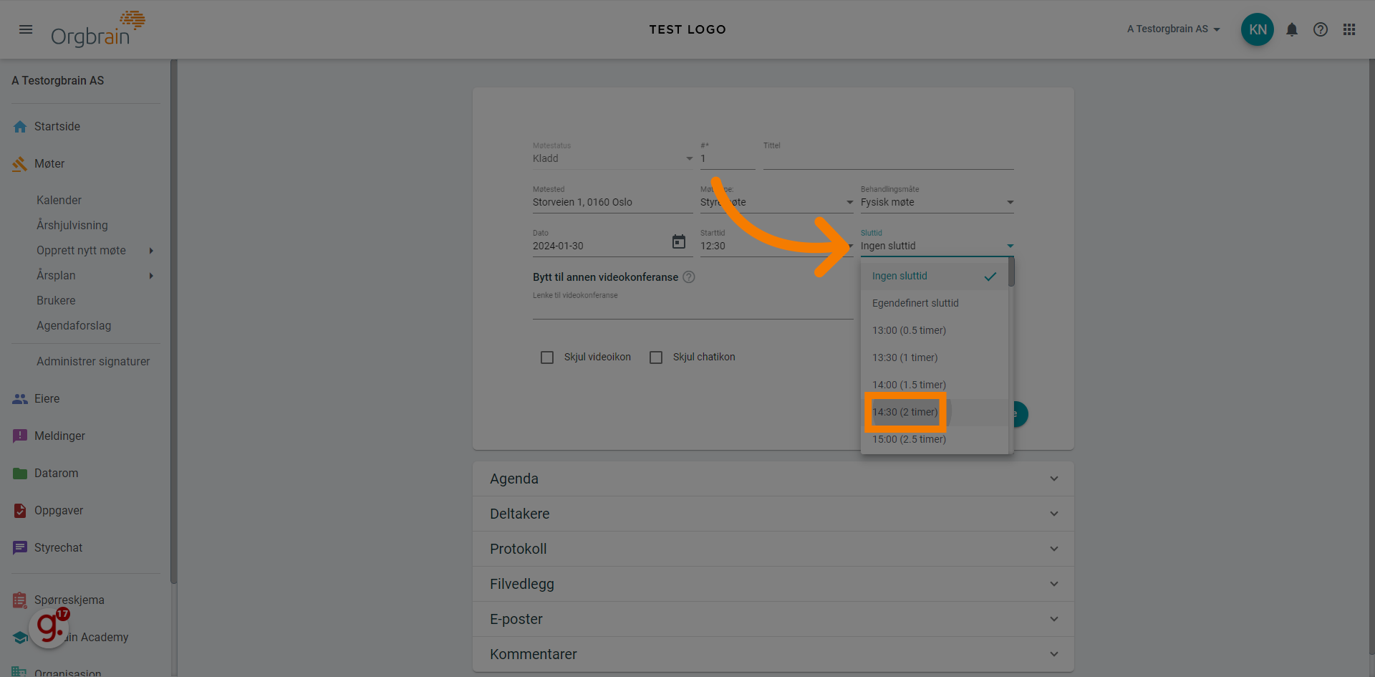Click the Tittel input field

(x=889, y=158)
